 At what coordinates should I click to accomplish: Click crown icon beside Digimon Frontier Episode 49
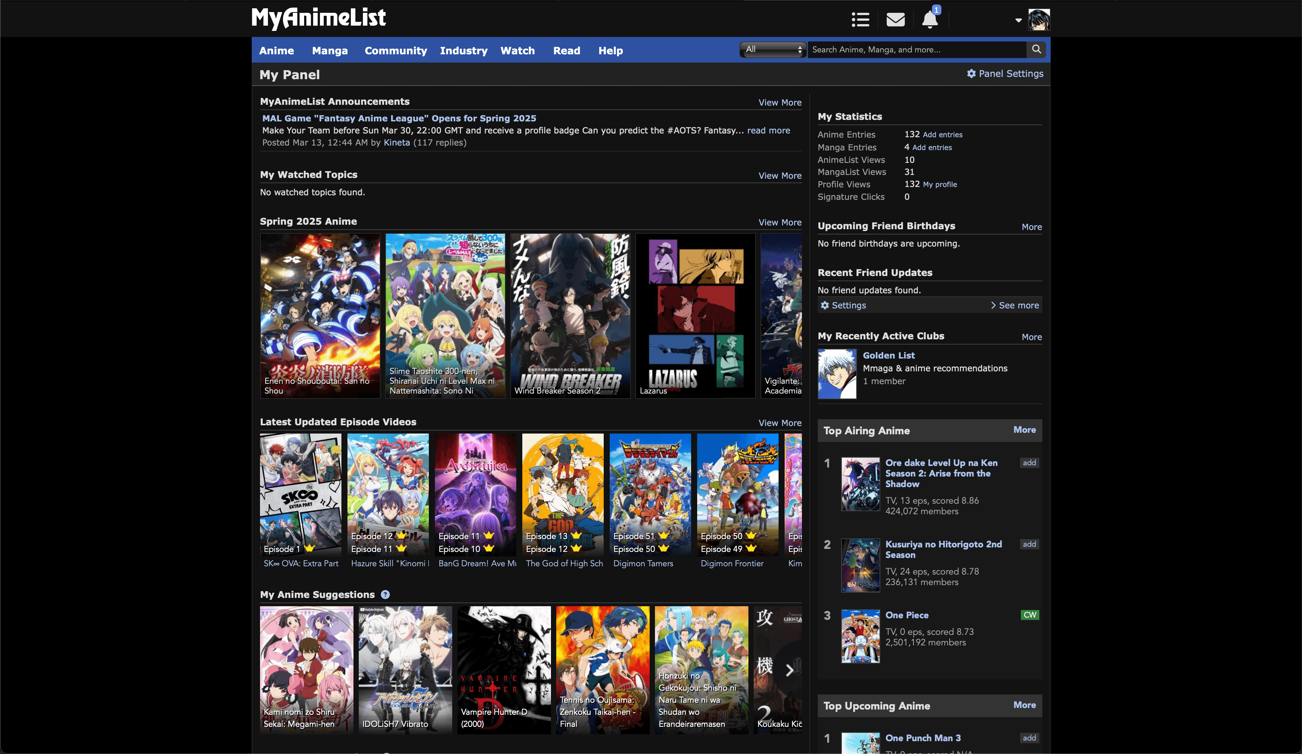[x=751, y=548]
